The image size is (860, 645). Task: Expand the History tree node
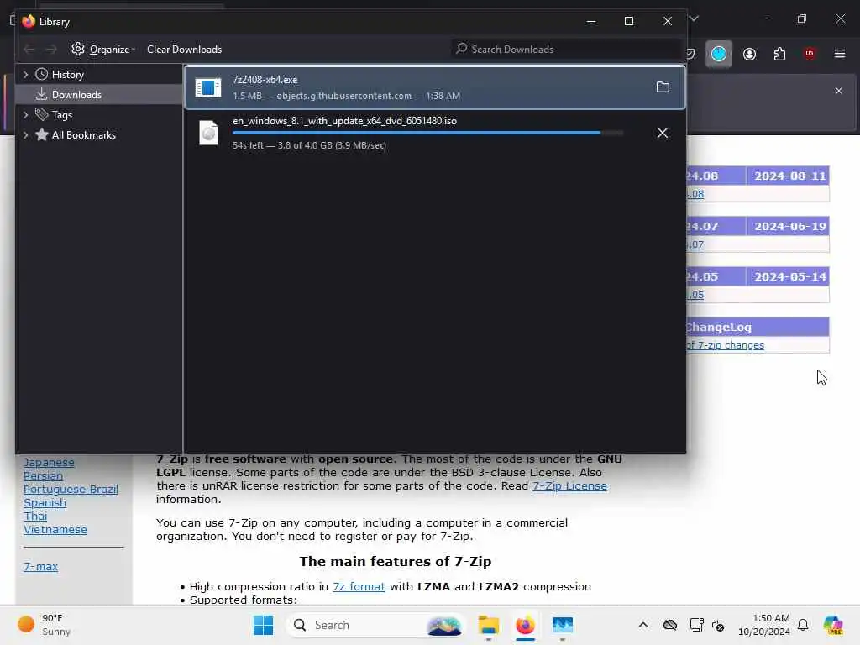pyautogui.click(x=25, y=74)
